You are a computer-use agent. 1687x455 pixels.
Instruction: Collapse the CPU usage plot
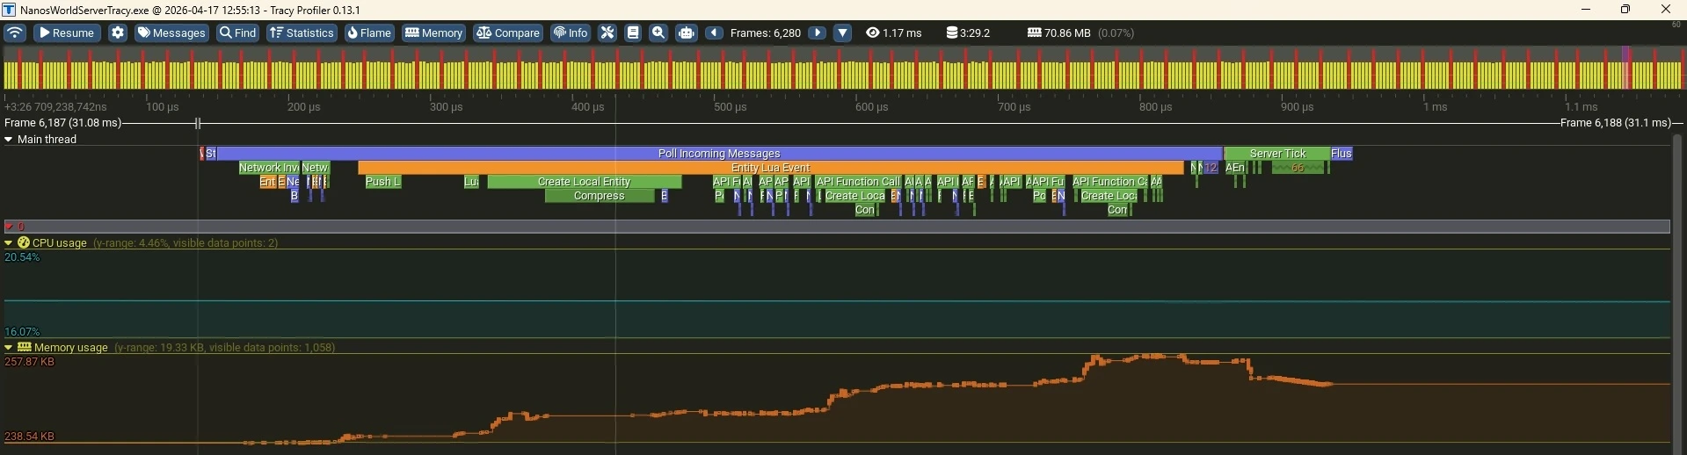(9, 242)
